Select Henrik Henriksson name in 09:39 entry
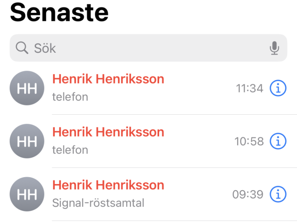Image resolution: width=297 pixels, height=223 pixels. click(108, 186)
